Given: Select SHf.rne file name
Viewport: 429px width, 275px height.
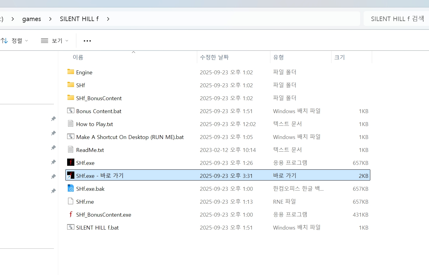Looking at the screenshot, I should (85, 202).
